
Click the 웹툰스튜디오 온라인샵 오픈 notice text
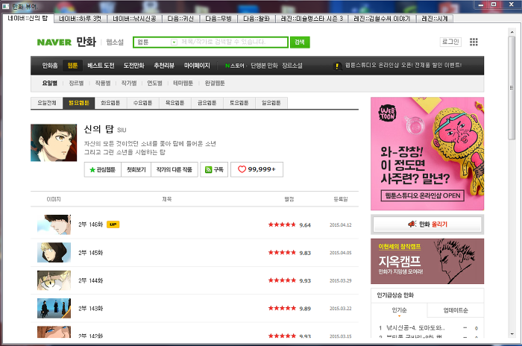(x=403, y=66)
